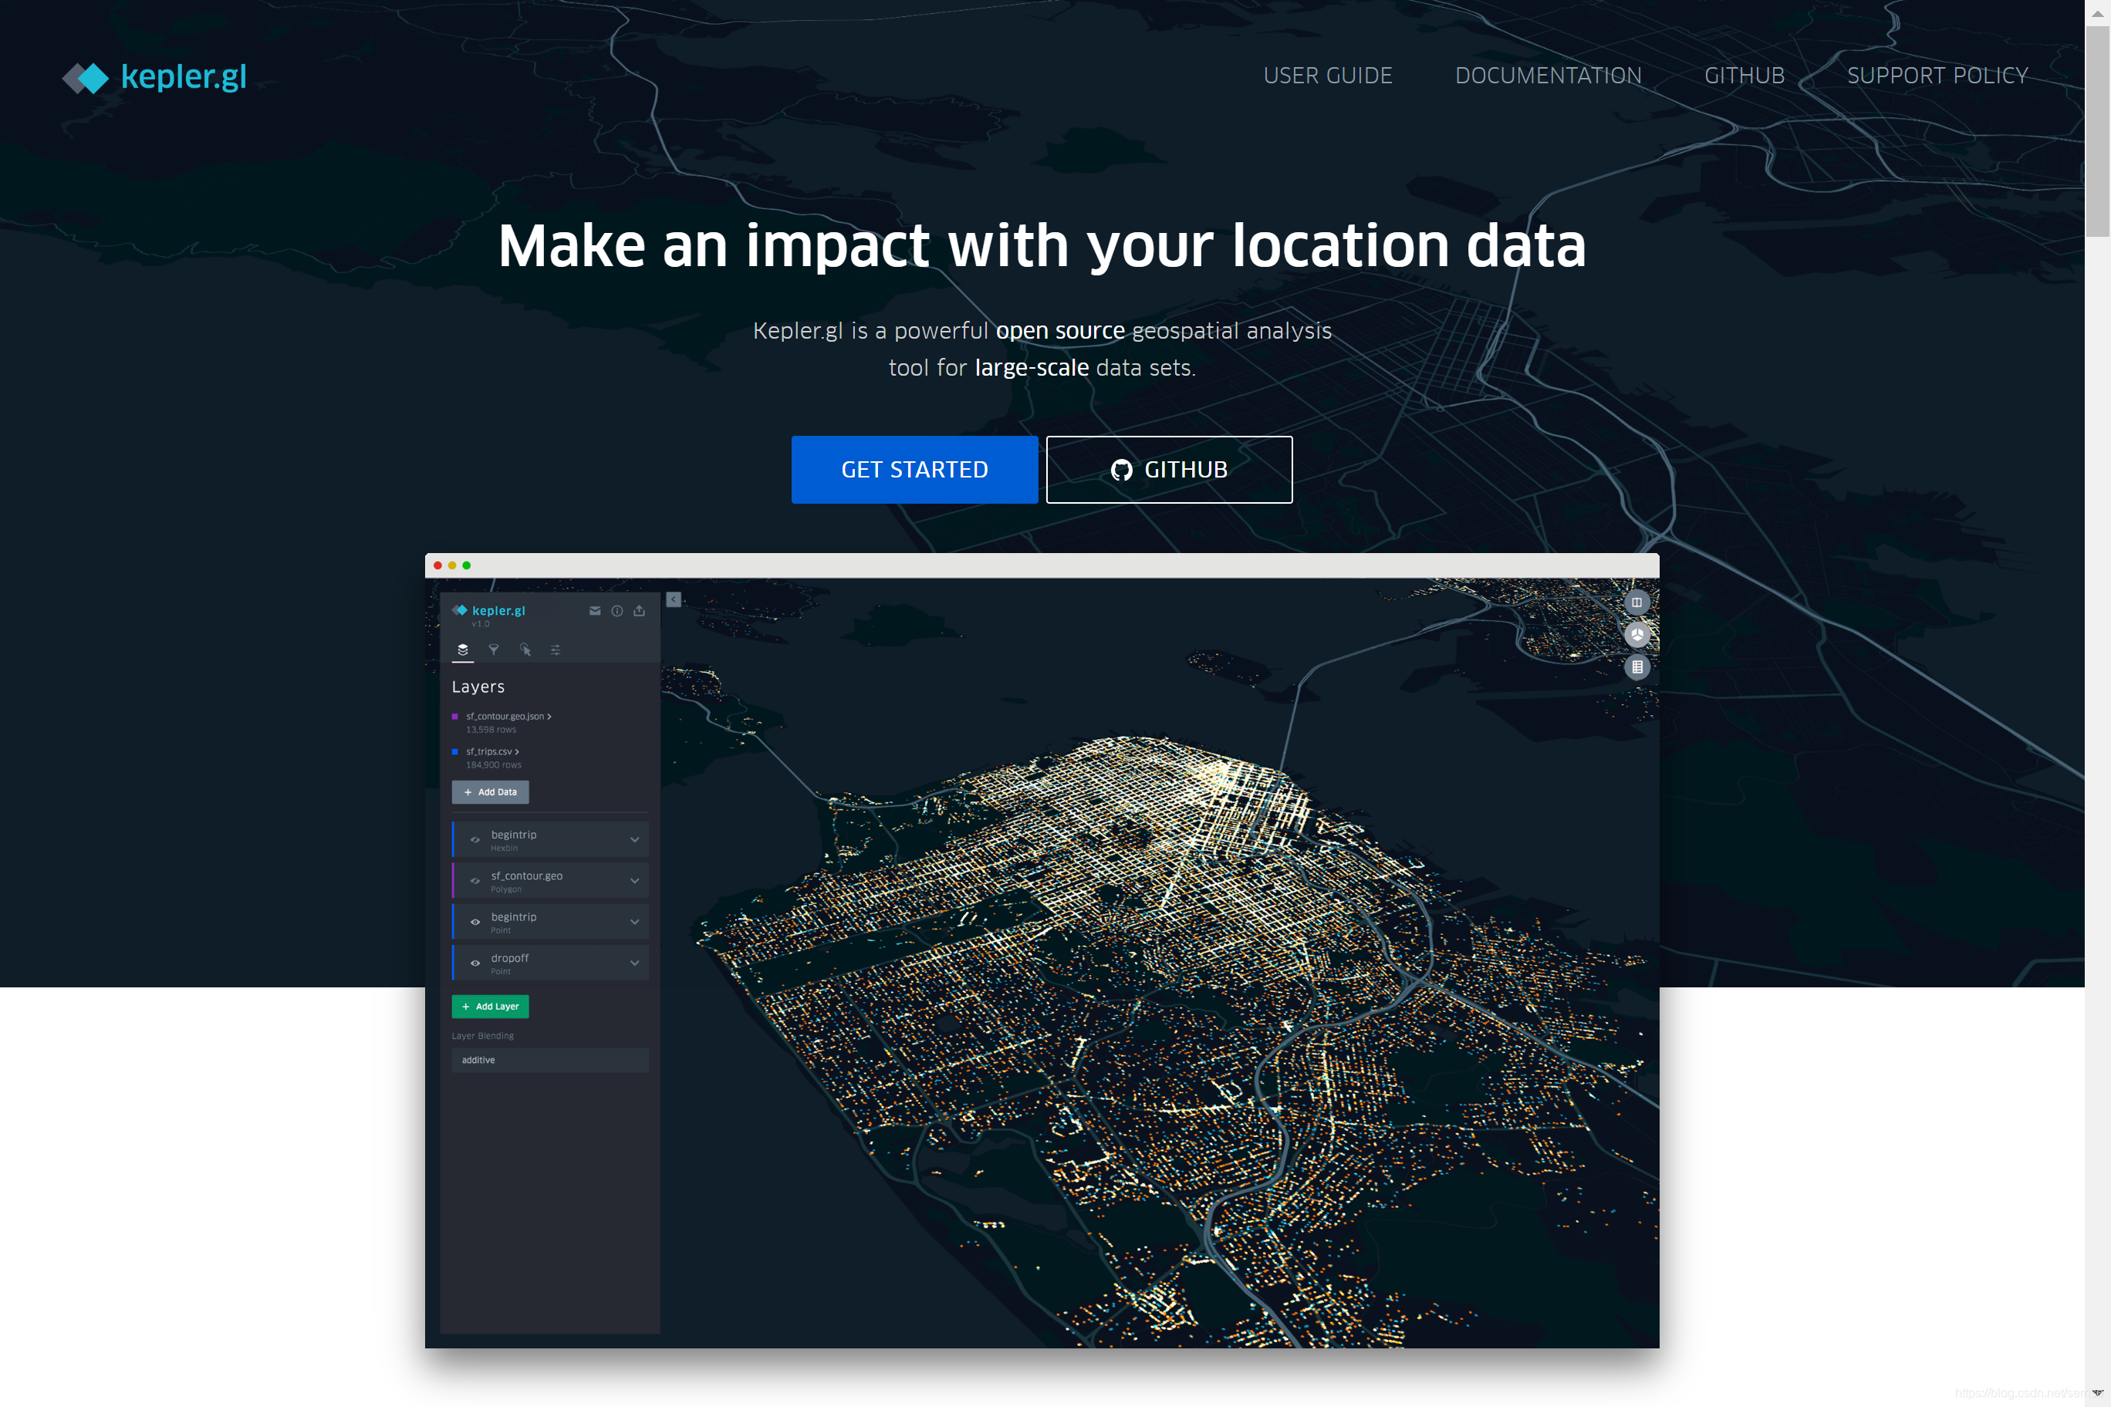The image size is (2111, 1407).
Task: Click the kepler.gl logo inside side panel
Action: point(489,610)
